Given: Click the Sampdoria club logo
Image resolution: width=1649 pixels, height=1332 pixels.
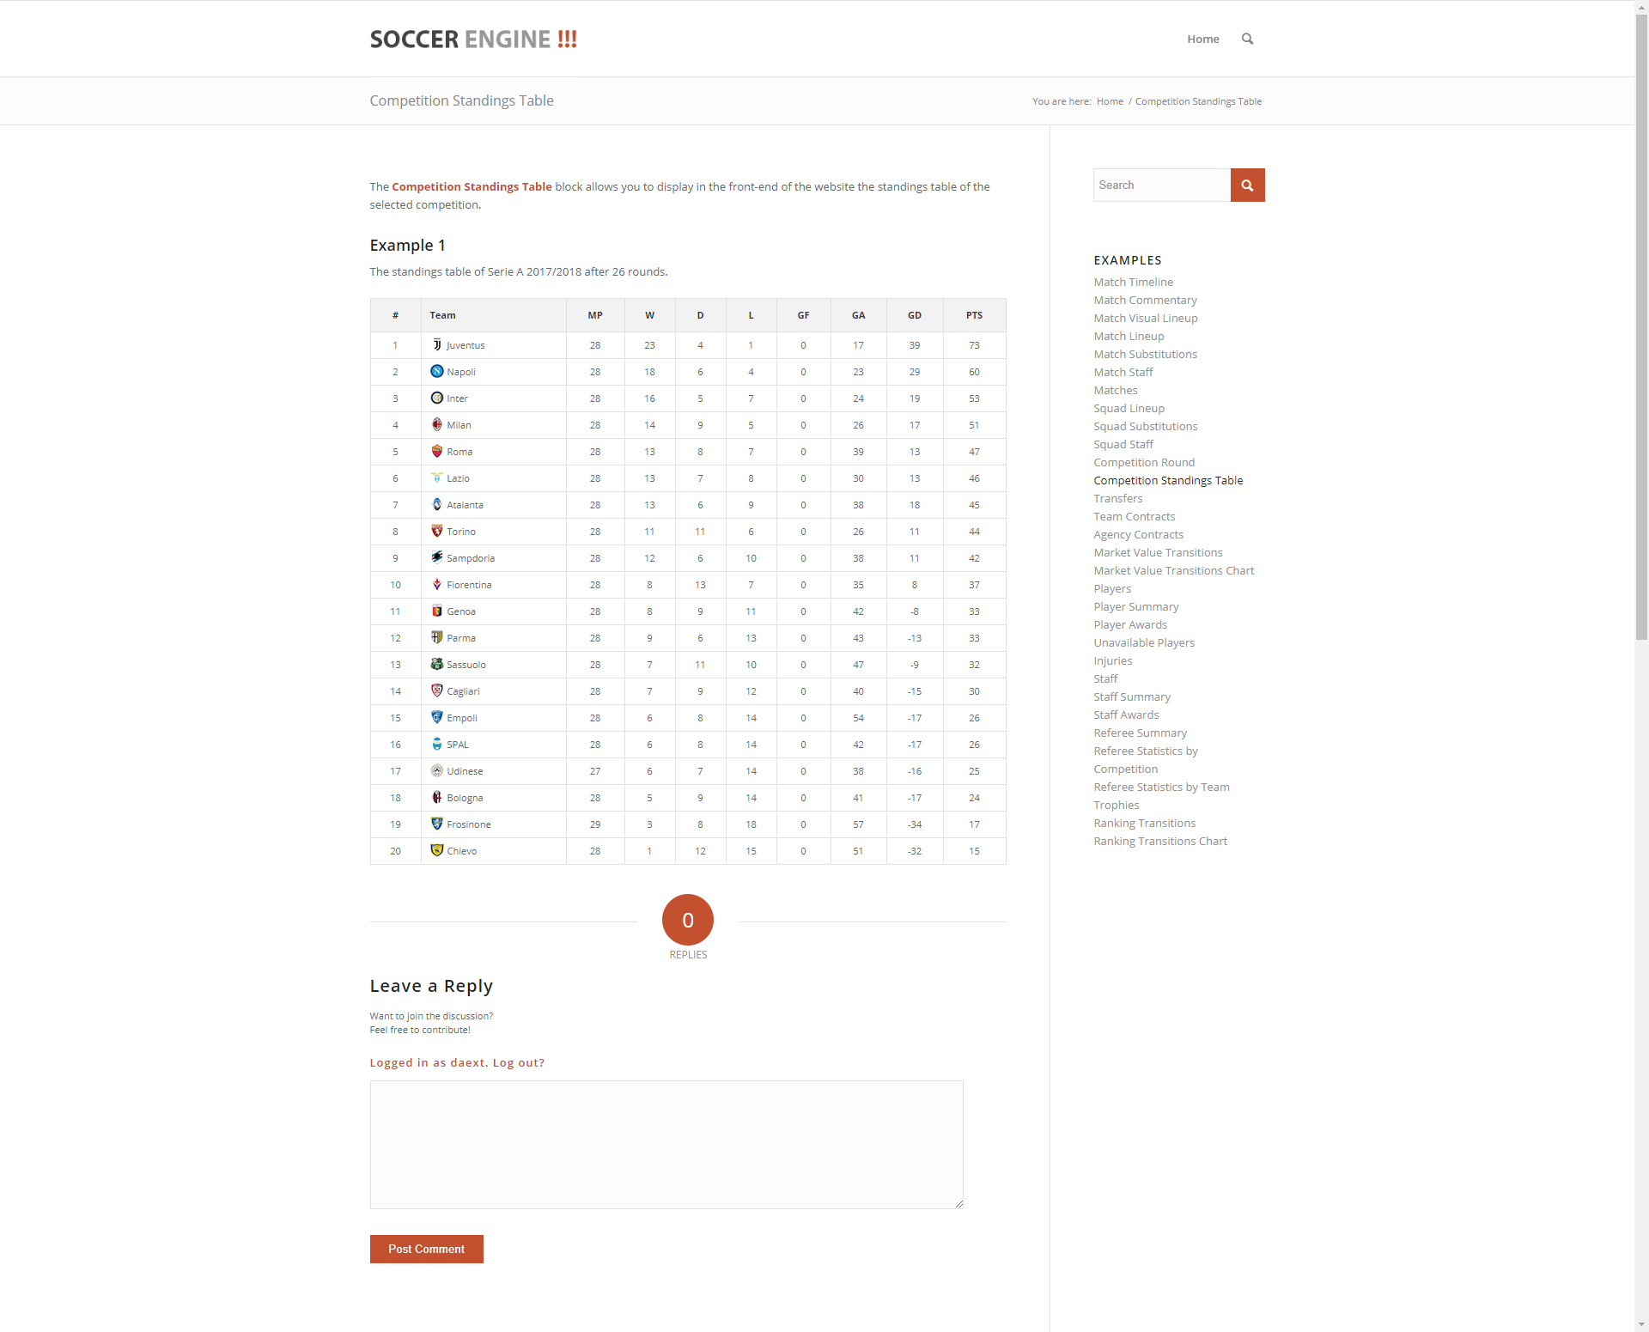Looking at the screenshot, I should point(436,557).
